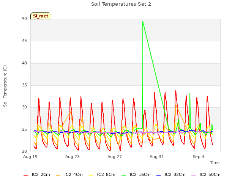Click the 25 y-axis tick label
Viewport: 243px width, 182px height.
(x=24, y=129)
